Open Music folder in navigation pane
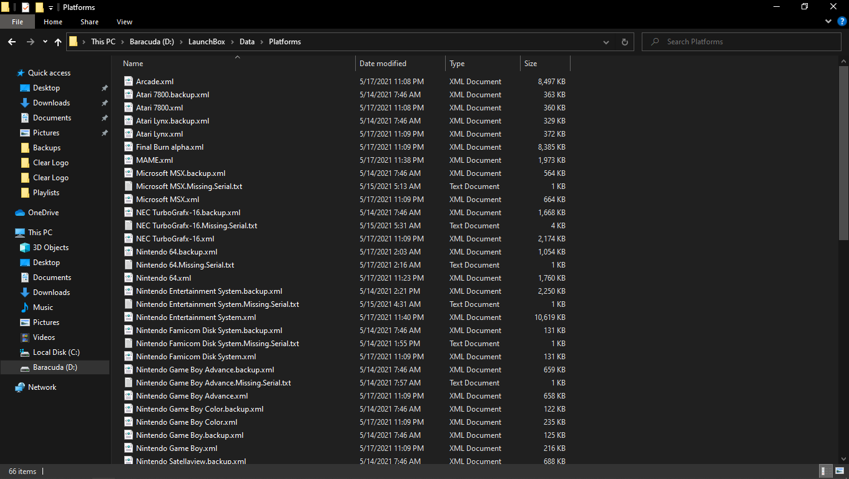Viewport: 849px width, 479px height. (x=43, y=307)
